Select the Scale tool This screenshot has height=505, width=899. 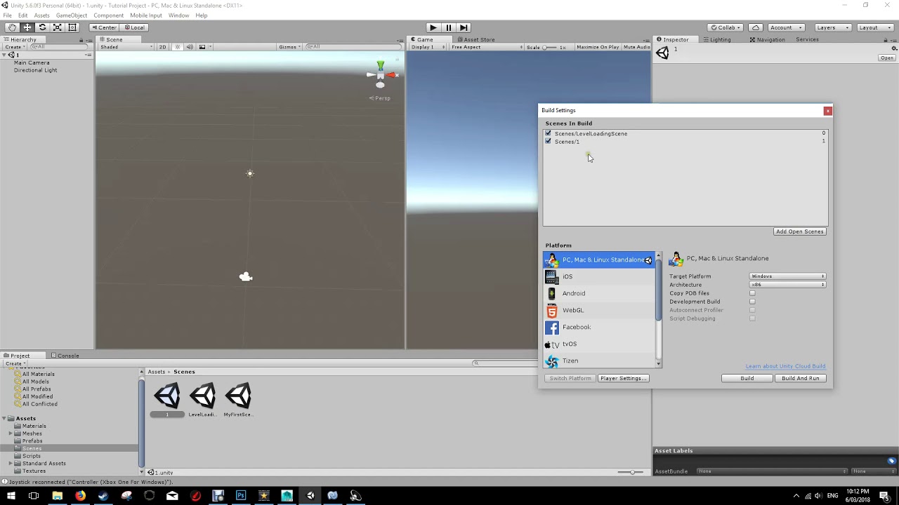pyautogui.click(x=58, y=27)
